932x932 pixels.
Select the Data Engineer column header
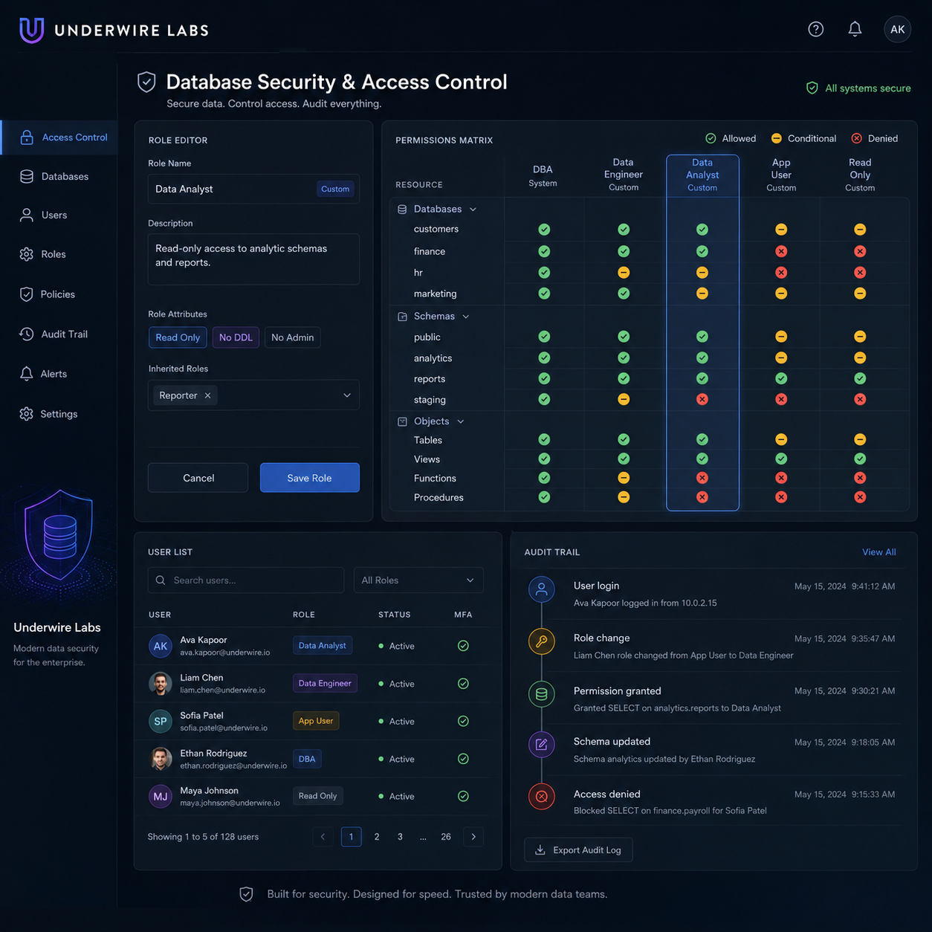coord(624,175)
